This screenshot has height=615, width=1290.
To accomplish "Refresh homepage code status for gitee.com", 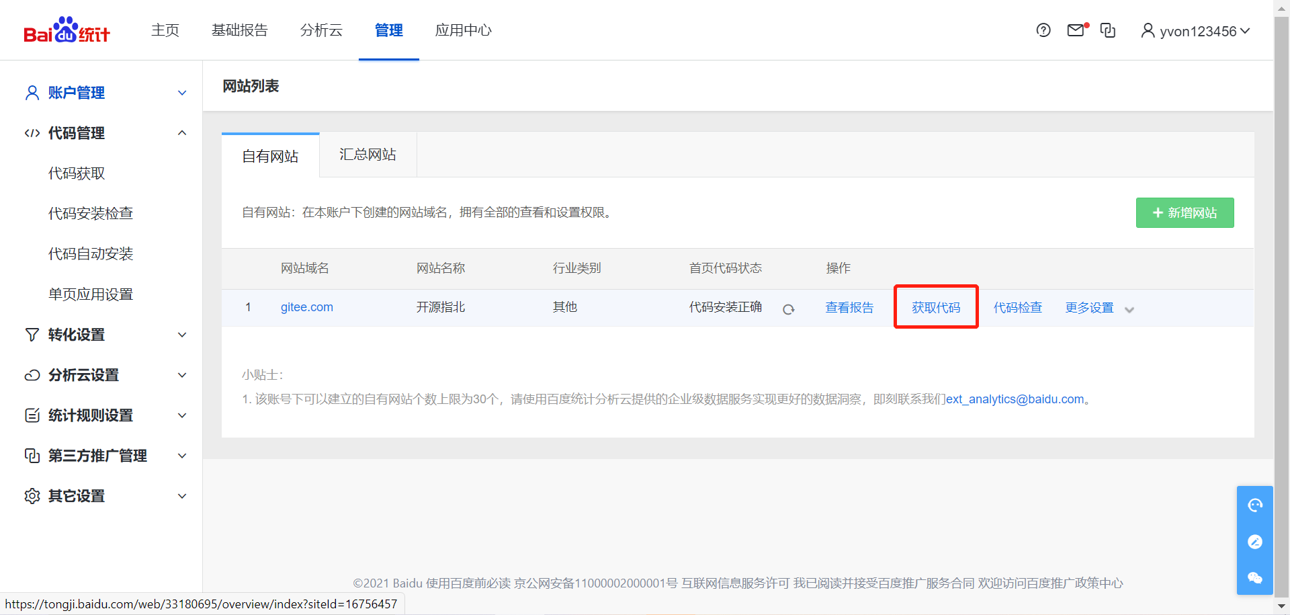I will click(x=789, y=309).
